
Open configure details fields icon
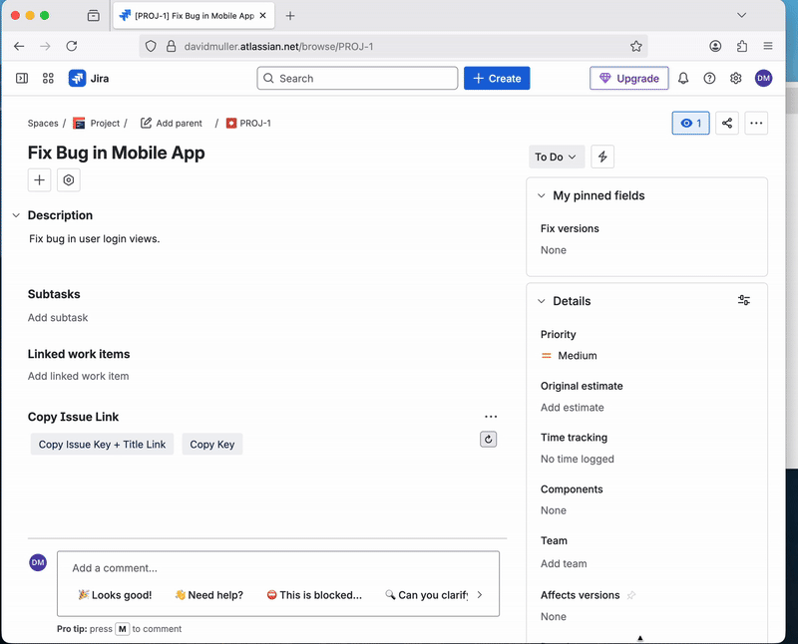[744, 301]
